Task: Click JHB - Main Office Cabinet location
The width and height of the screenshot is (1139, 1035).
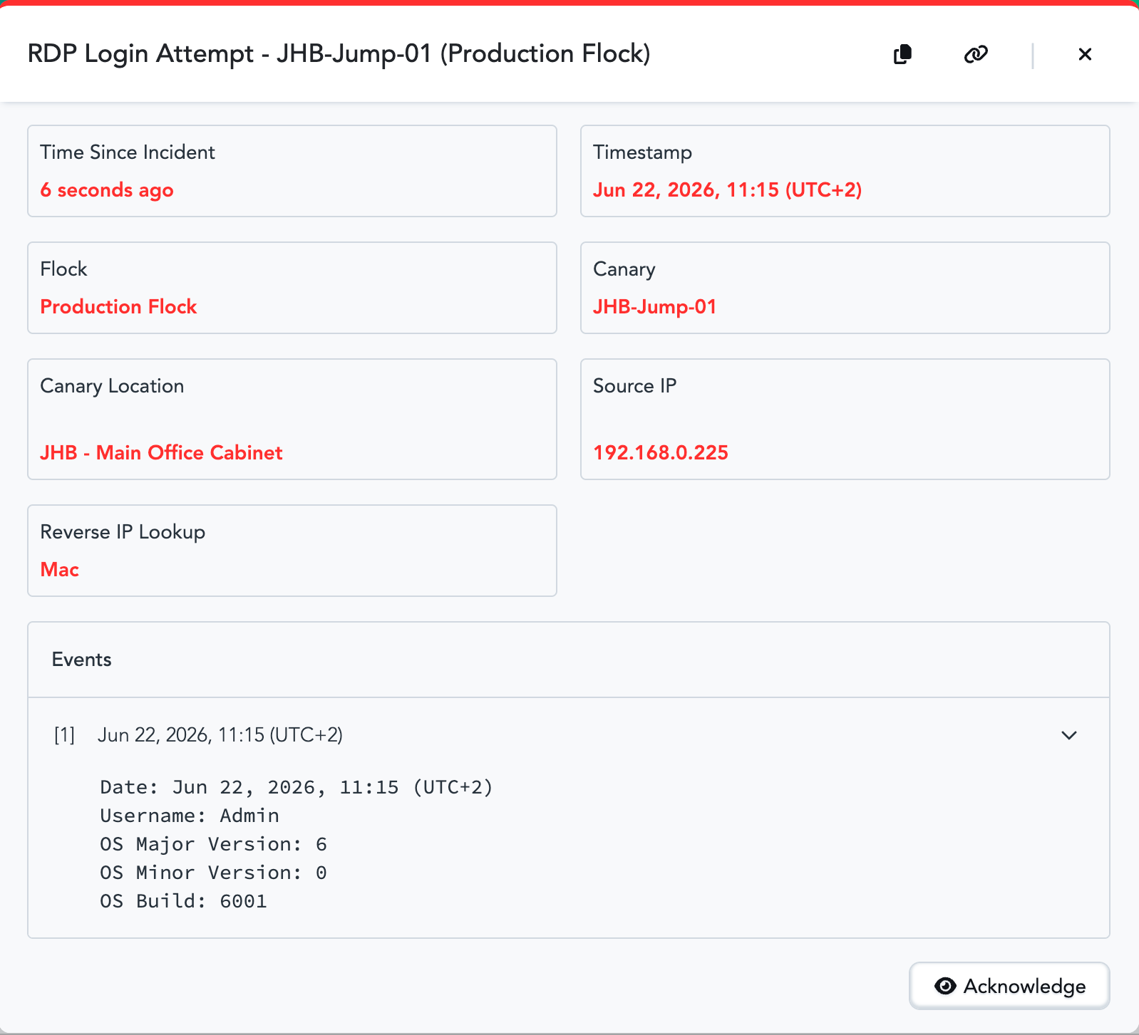Action: click(161, 452)
